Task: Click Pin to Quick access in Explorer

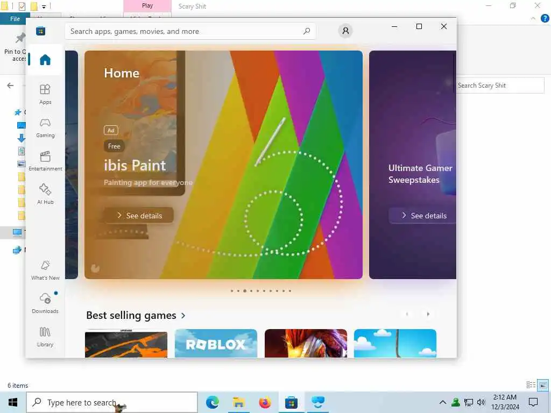Action: tap(16, 48)
